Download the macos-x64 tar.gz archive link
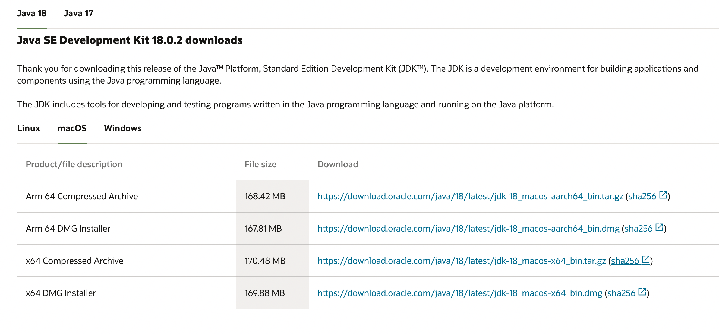 [462, 261]
